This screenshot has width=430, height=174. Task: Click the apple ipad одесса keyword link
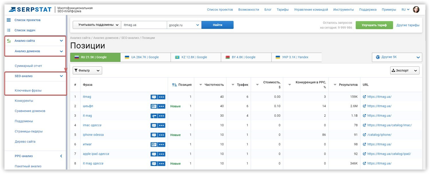[x=96, y=154]
